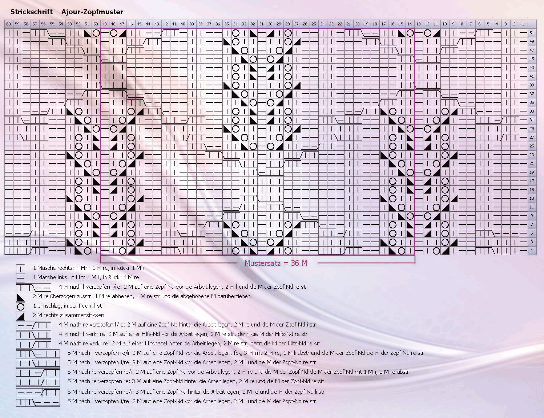Viewport: 544px width, 418px height.
Task: Click the 'Ajour-Zopfmuster' title
Action: click(x=92, y=12)
